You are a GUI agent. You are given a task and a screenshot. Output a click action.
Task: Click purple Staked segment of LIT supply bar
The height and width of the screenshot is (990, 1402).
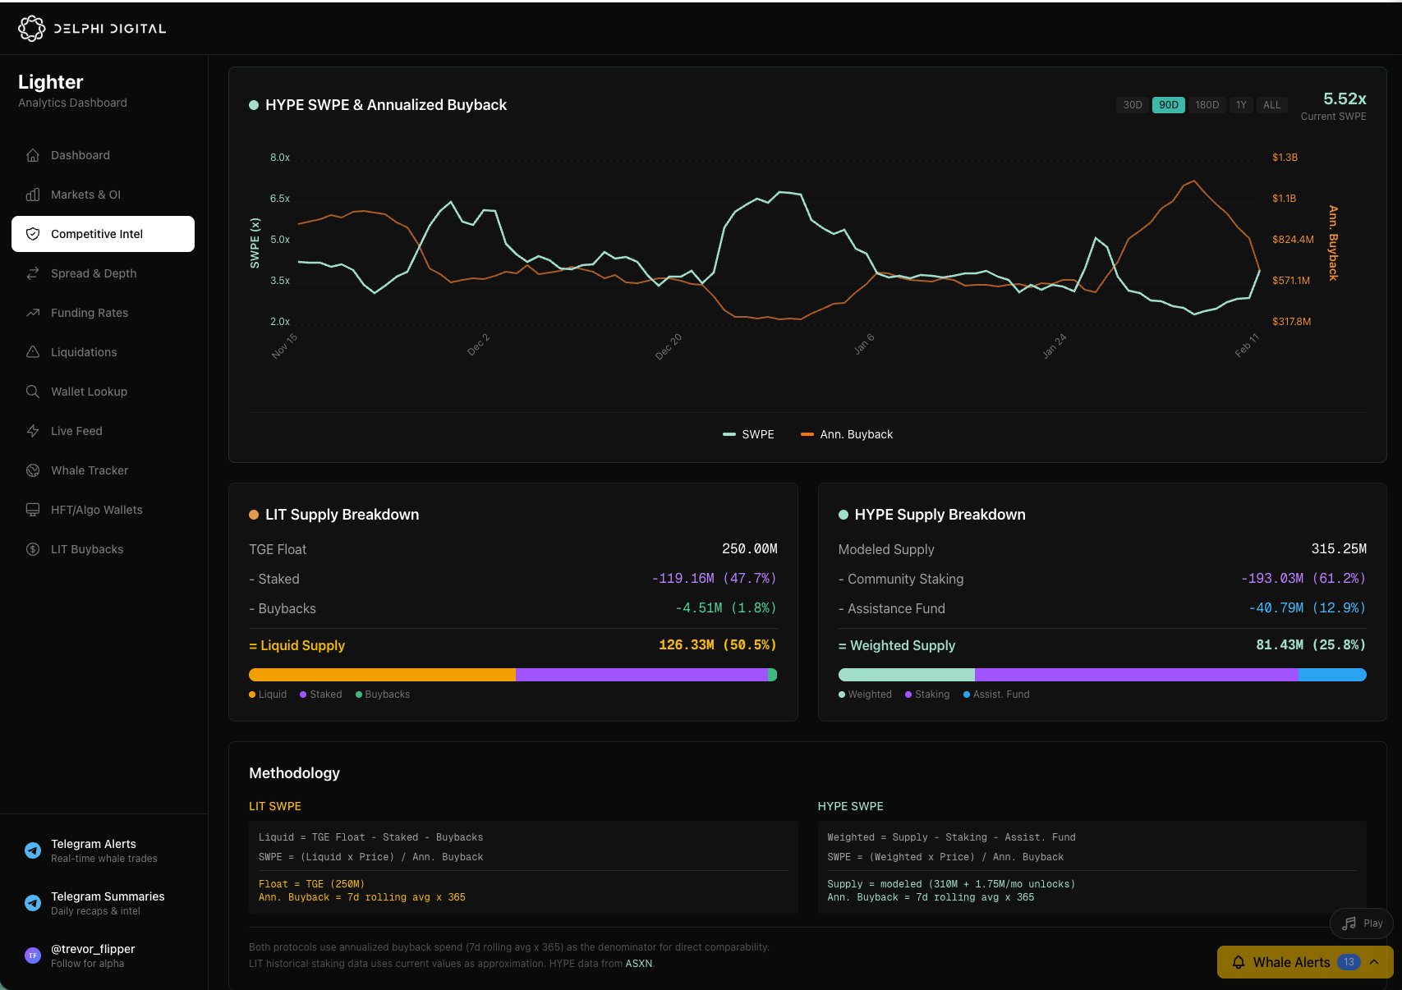[641, 675]
